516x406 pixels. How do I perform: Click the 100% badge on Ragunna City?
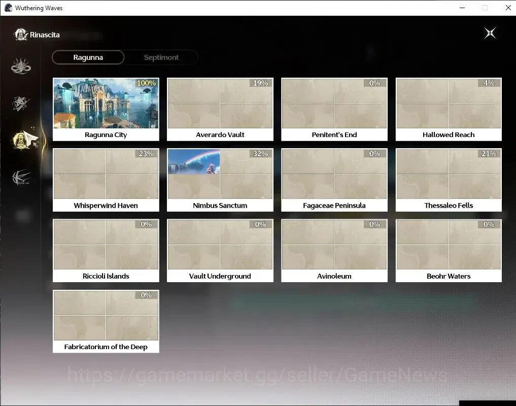(146, 83)
